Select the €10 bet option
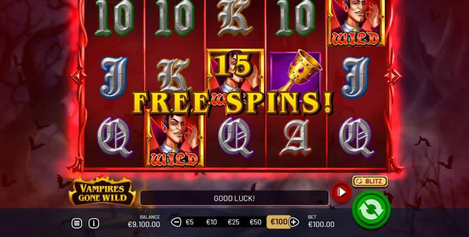The height and width of the screenshot is (237, 469). (212, 222)
